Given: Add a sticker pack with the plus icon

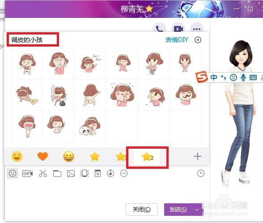Looking at the screenshot, I should pyautogui.click(x=198, y=156).
